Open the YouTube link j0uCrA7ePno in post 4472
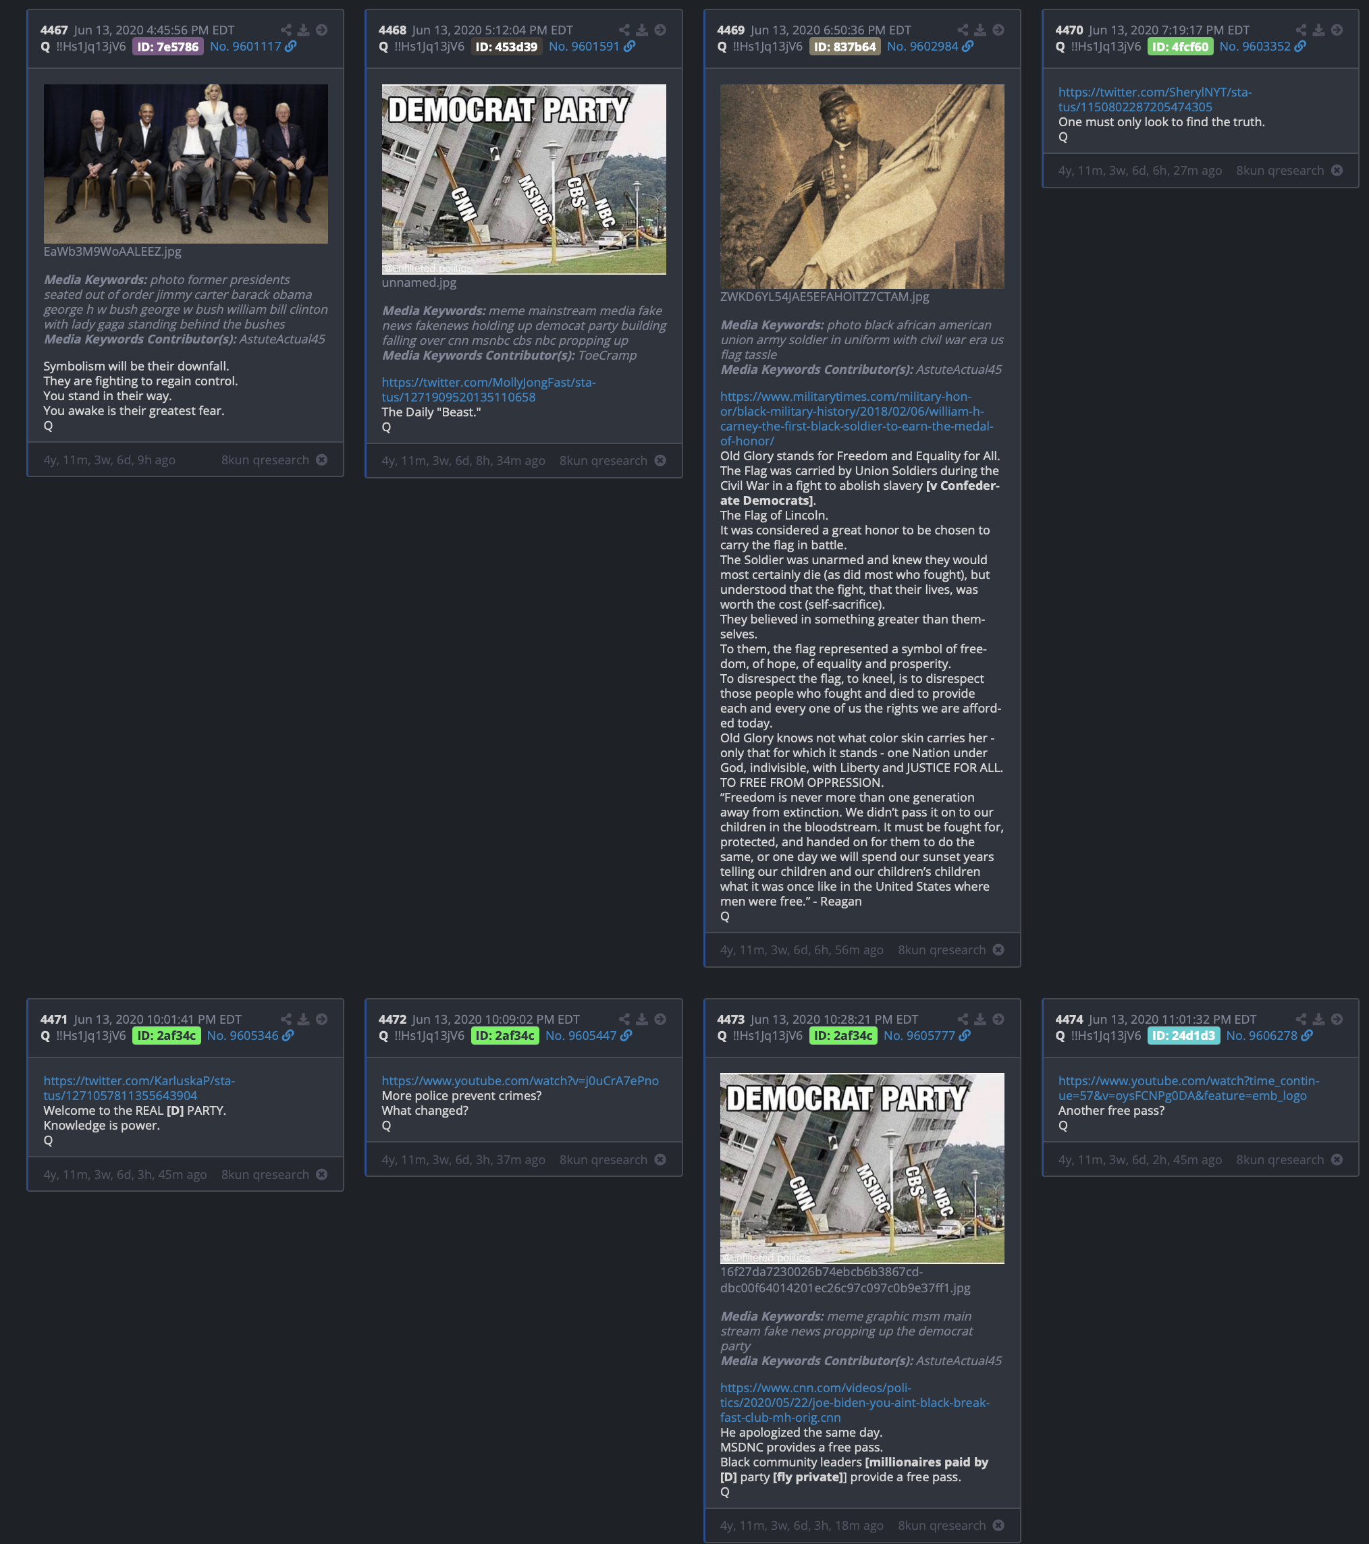The height and width of the screenshot is (1544, 1369). click(520, 1081)
